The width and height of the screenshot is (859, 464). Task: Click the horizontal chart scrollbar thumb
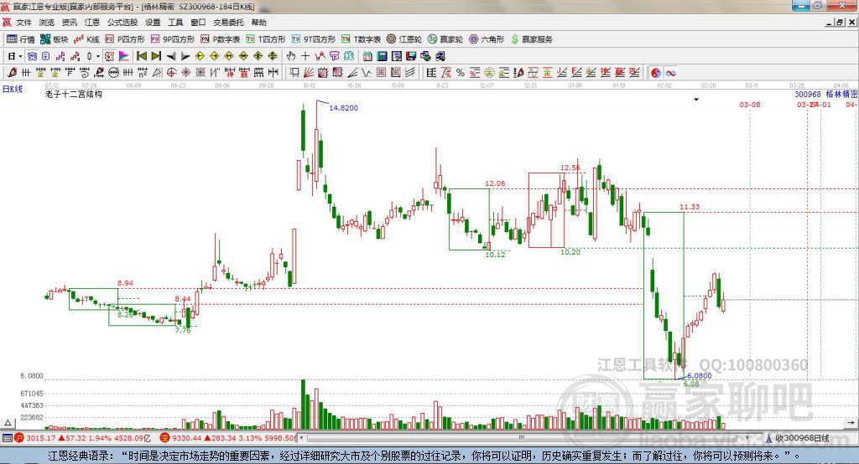(x=522, y=438)
